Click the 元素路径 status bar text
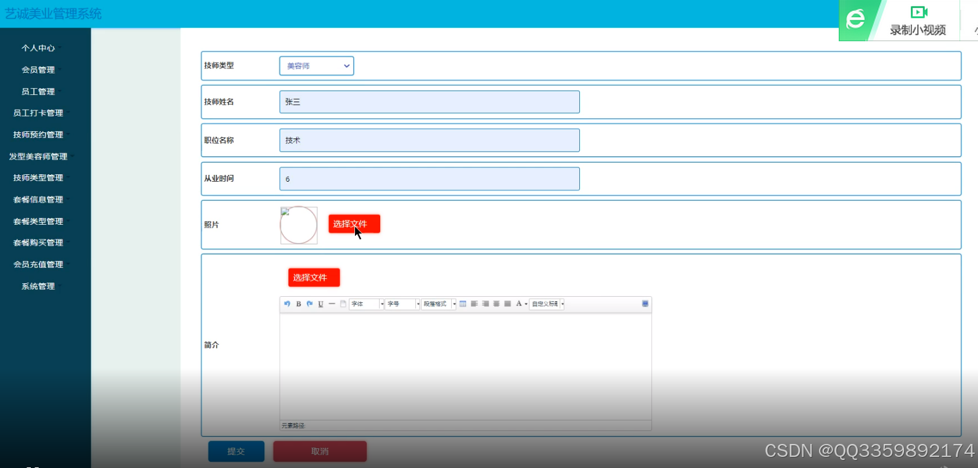The height and width of the screenshot is (468, 978). (x=293, y=426)
